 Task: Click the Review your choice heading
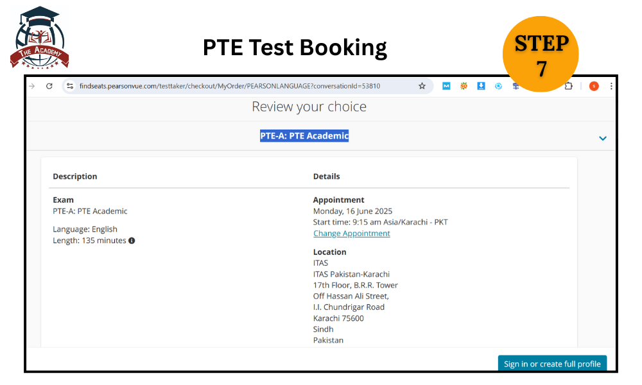coord(309,107)
